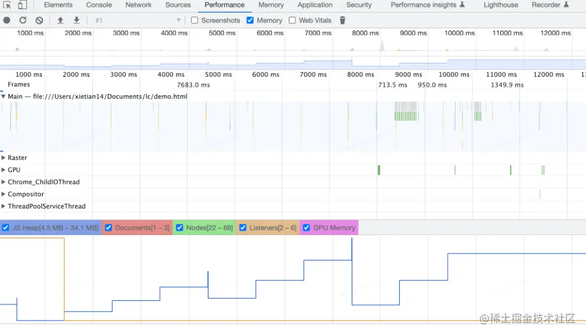Image resolution: width=586 pixels, height=335 pixels.
Task: Toggle the device toolbar icon
Action: coord(22,5)
